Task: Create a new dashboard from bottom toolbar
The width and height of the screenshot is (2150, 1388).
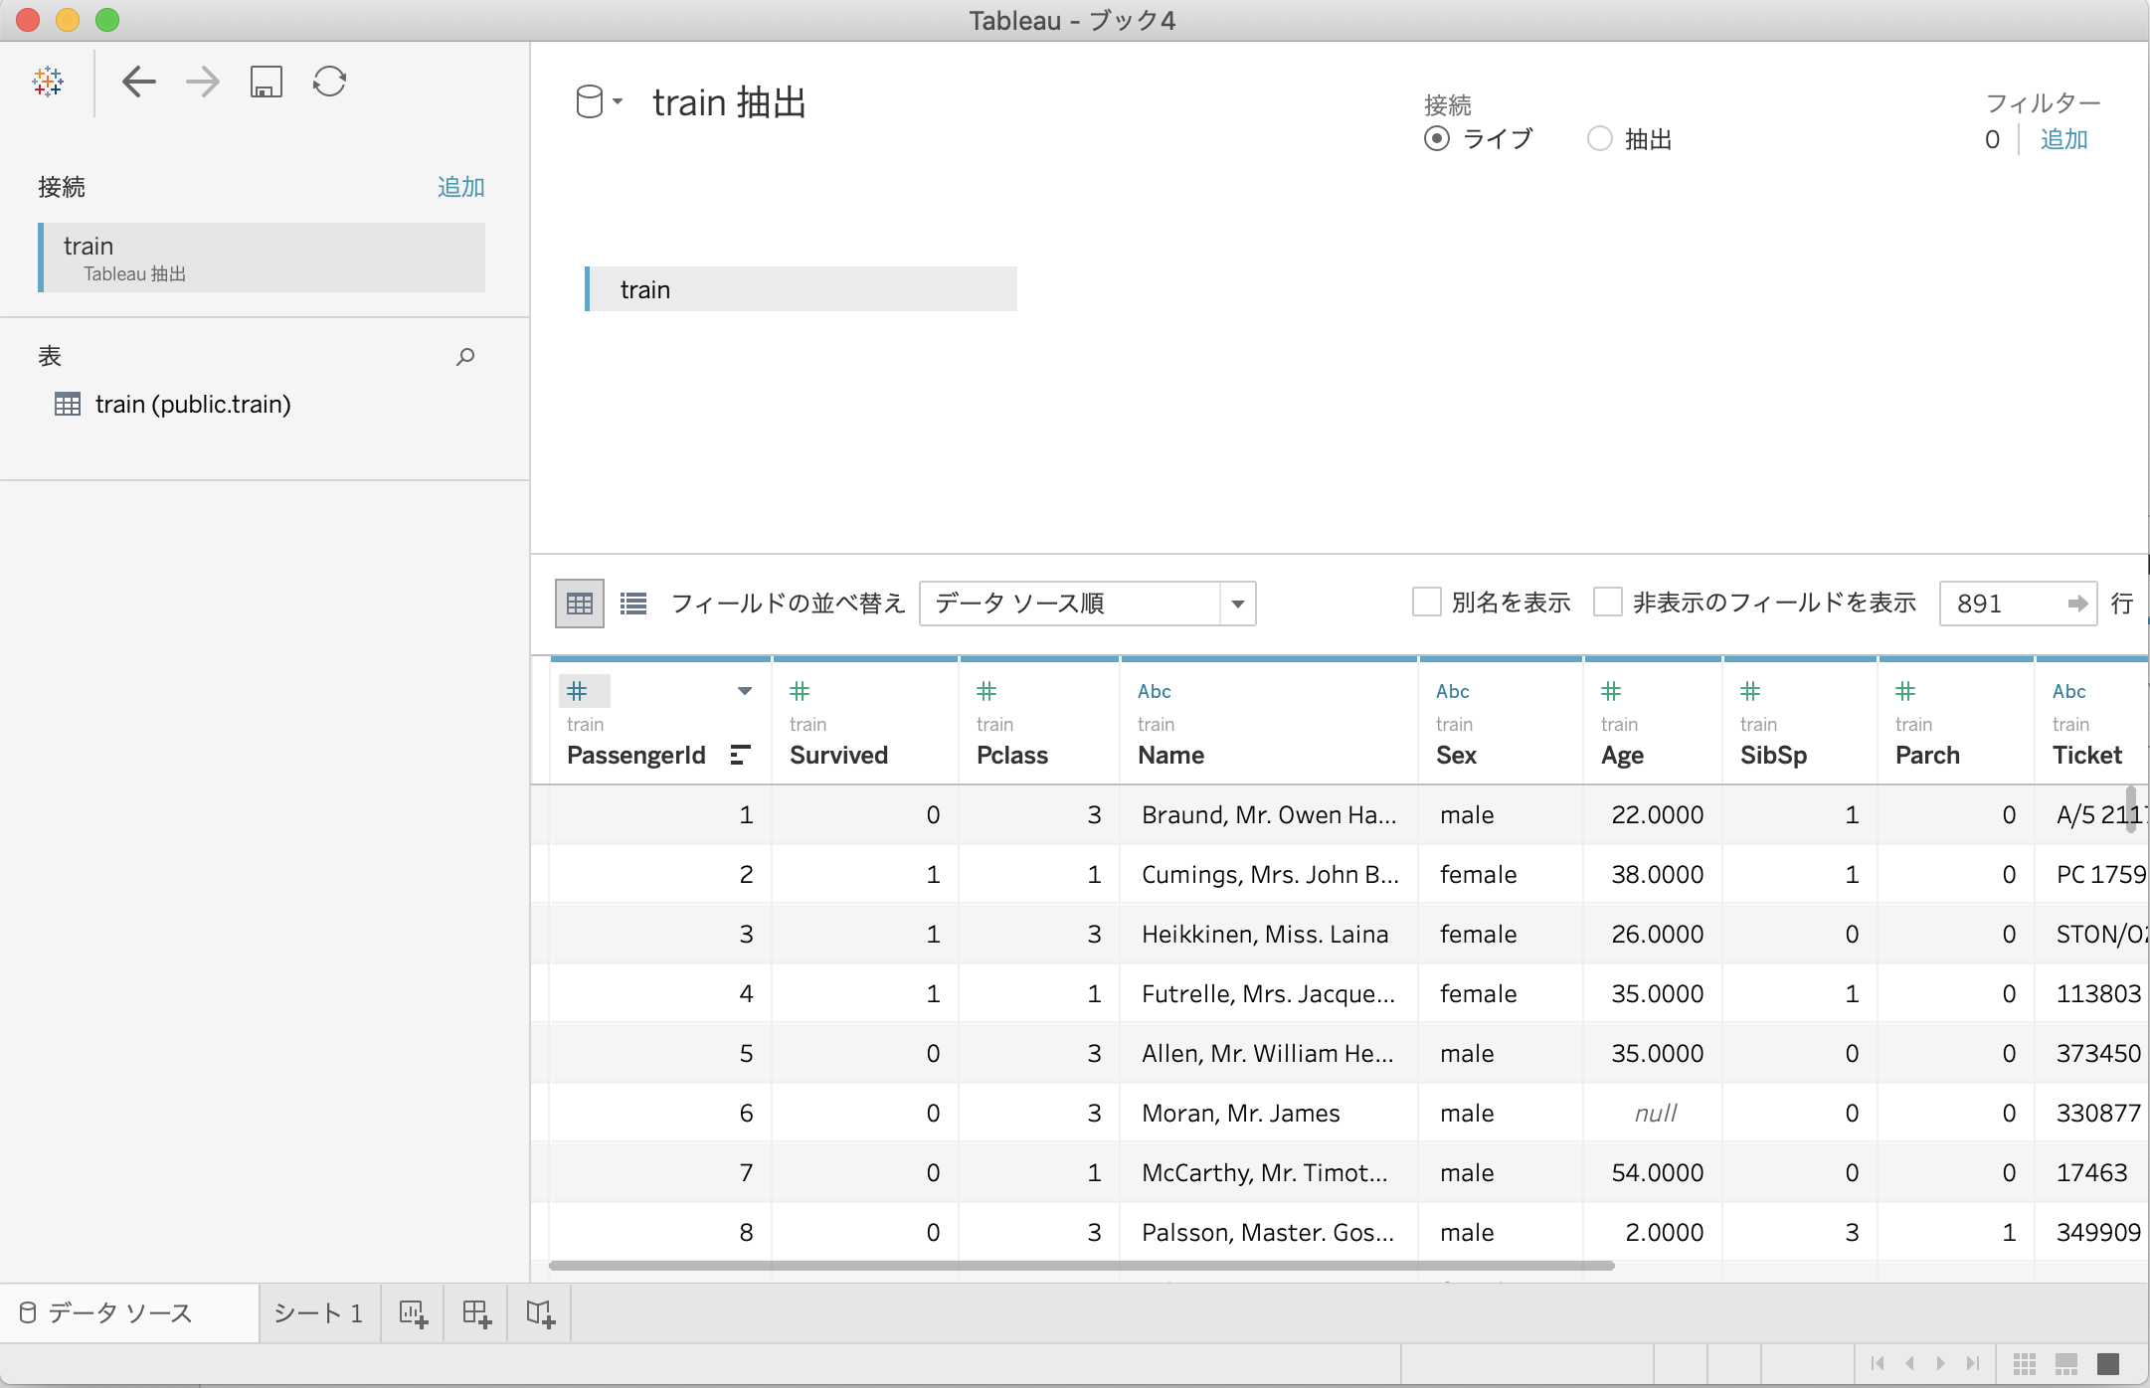Action: click(477, 1312)
